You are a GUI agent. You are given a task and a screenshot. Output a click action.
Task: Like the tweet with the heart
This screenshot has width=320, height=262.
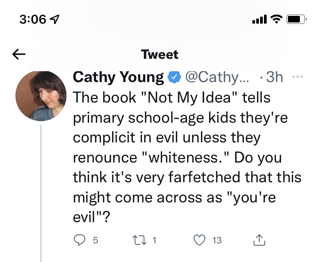point(199,240)
